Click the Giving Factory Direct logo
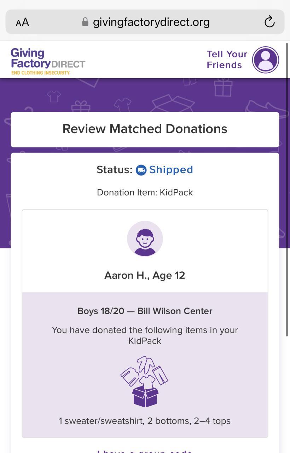This screenshot has width=290, height=453. [48, 62]
